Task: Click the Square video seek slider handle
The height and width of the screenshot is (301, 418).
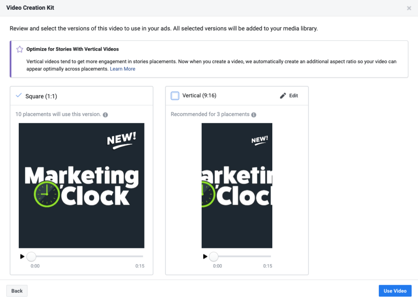Action: 31,257
